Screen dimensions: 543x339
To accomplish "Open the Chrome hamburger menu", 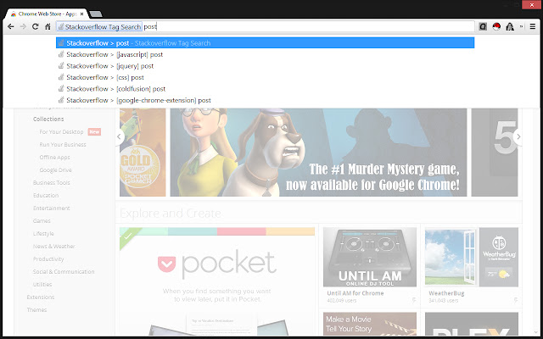I will (533, 26).
